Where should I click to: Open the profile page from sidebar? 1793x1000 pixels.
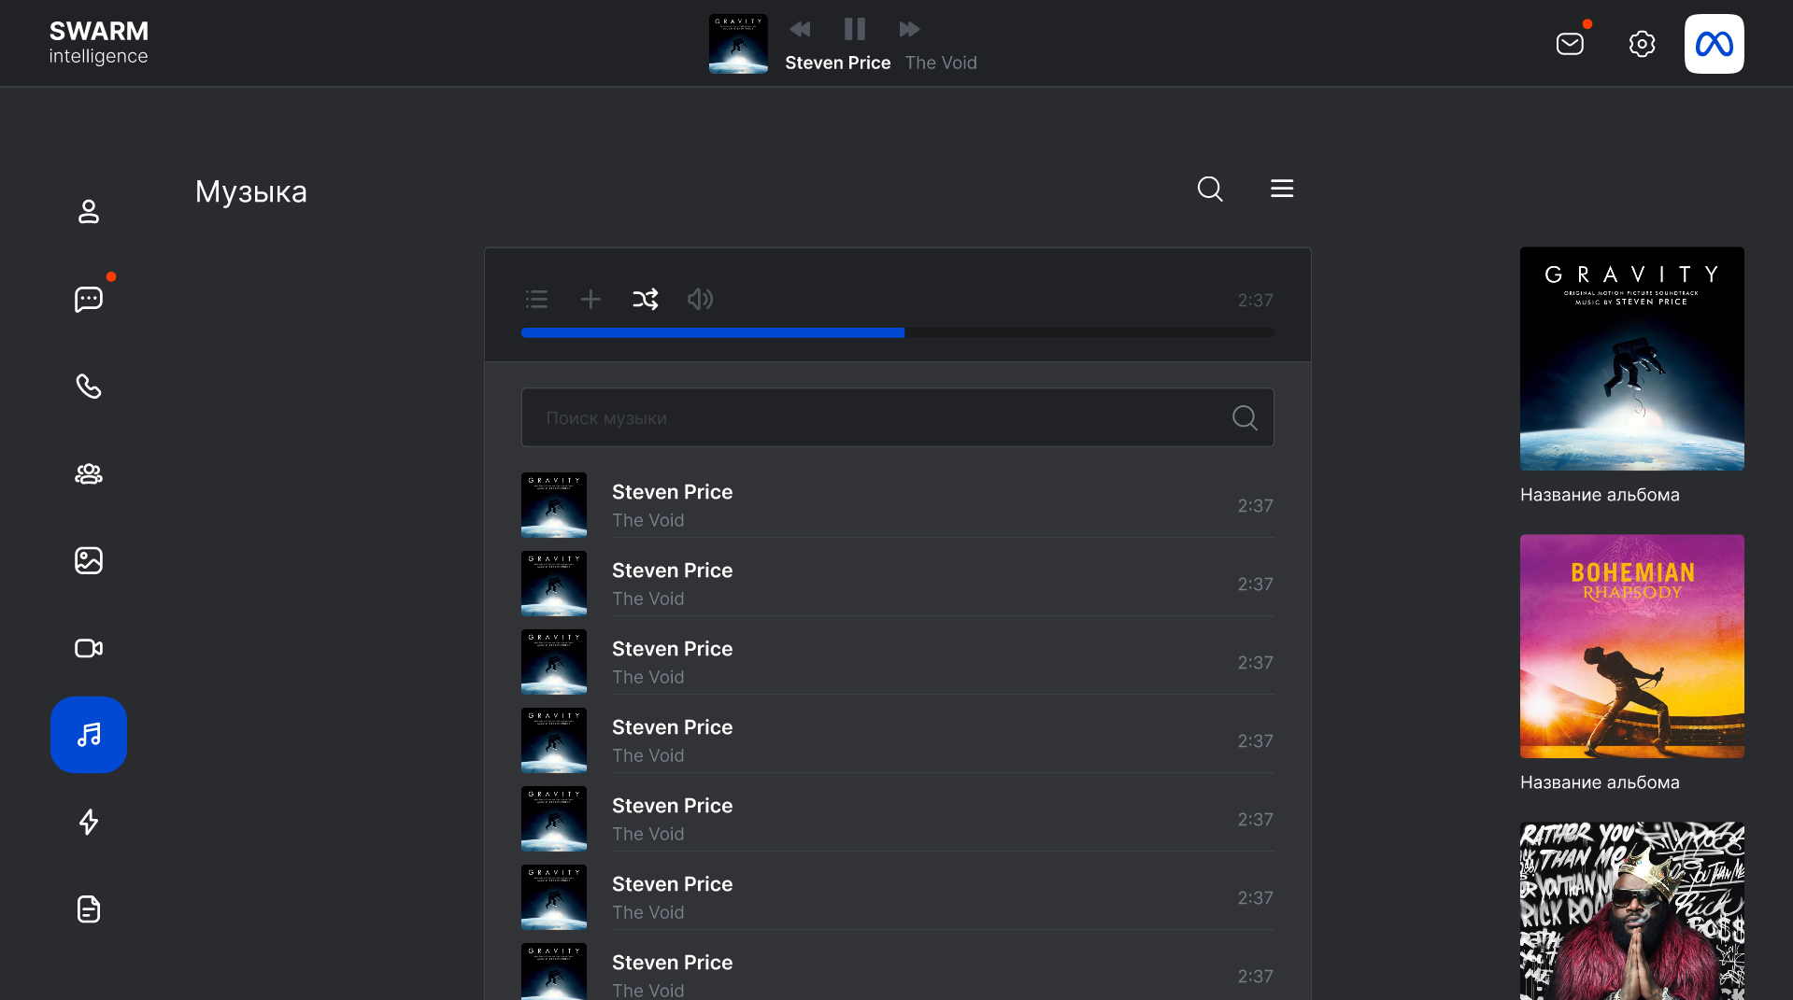[x=89, y=212]
